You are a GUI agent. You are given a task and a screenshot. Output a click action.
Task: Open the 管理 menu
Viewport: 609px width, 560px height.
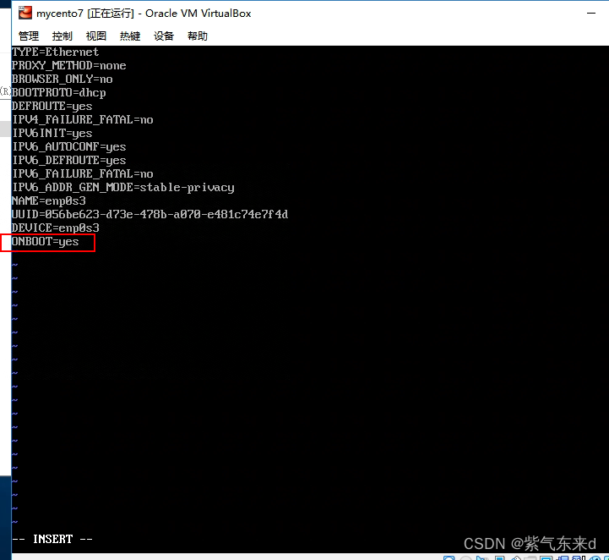click(x=29, y=36)
